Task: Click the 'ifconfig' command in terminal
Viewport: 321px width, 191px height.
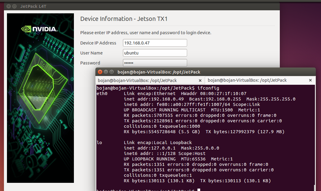Action: click(208, 88)
